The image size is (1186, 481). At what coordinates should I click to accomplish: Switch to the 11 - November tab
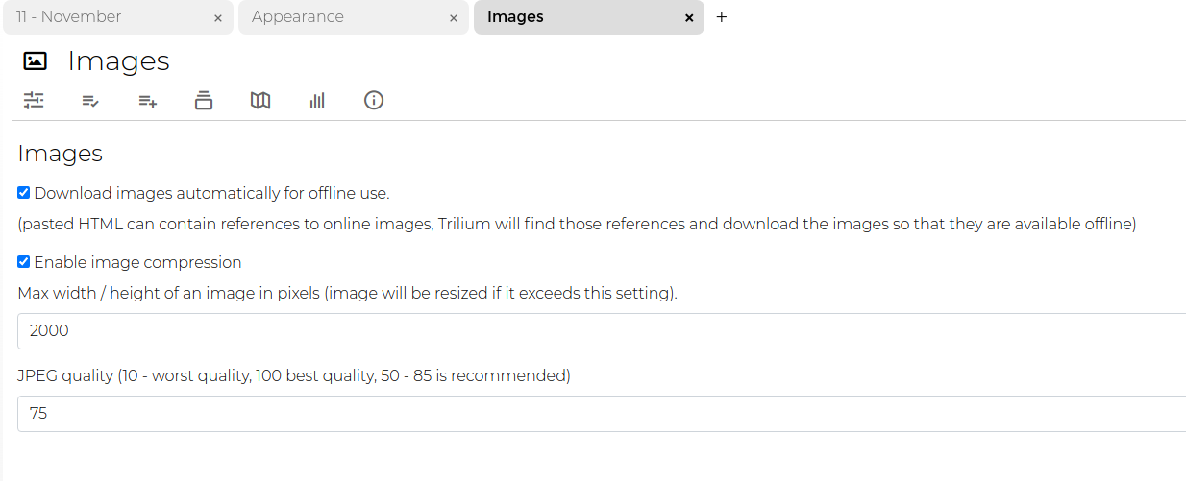click(106, 17)
